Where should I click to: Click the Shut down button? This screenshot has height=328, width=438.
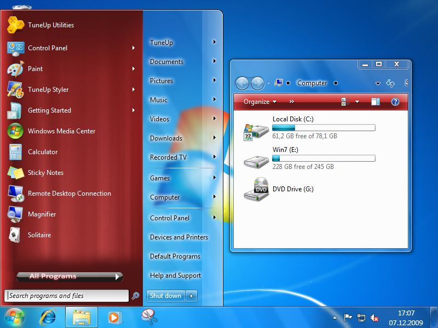(x=165, y=296)
